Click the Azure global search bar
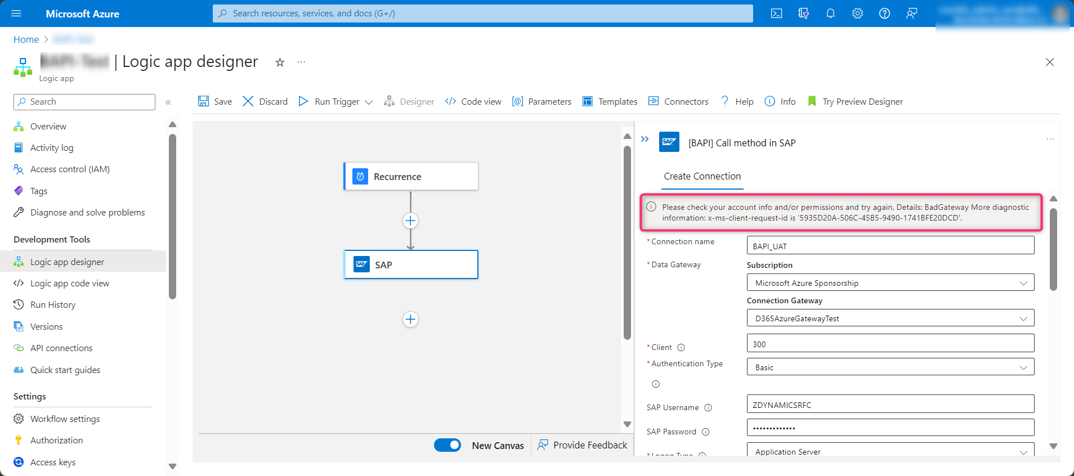Viewport: 1074px width, 476px height. point(483,14)
